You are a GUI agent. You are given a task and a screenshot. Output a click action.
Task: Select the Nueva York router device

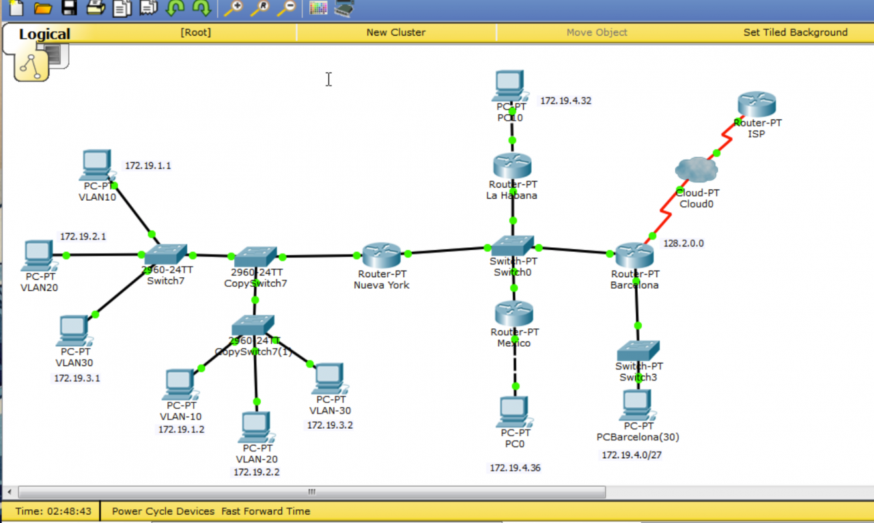click(381, 256)
